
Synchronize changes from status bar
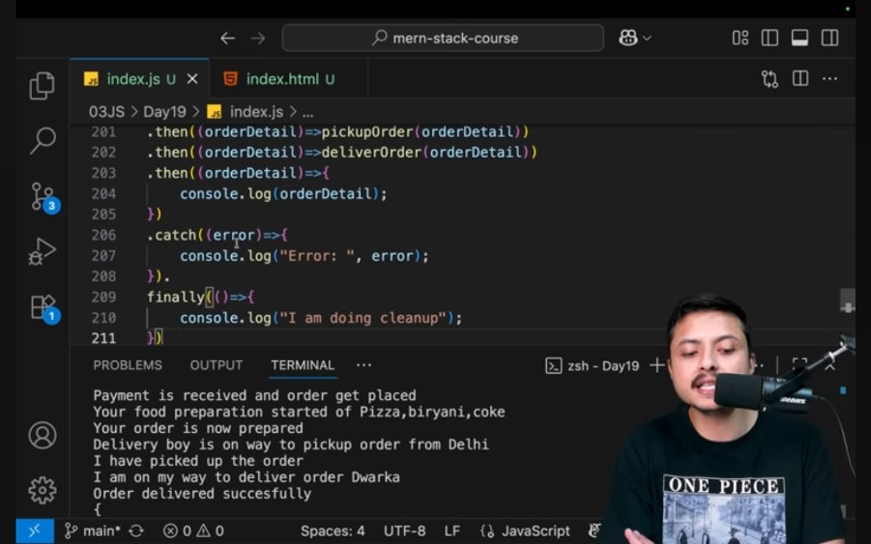point(136,531)
